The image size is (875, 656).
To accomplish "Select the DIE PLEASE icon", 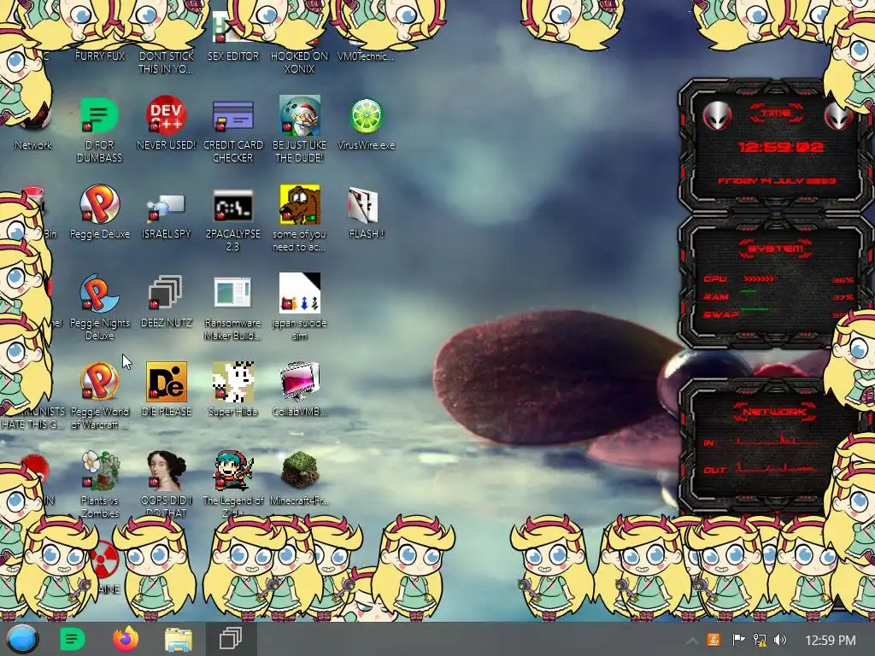I will 167,382.
